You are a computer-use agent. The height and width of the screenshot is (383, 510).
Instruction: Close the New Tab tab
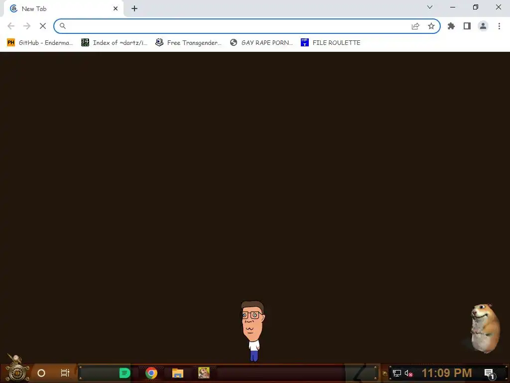tap(116, 9)
